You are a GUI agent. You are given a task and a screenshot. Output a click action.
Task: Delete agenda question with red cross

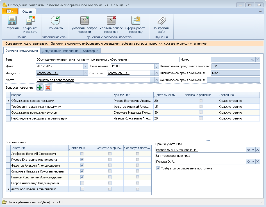[x=48, y=88]
